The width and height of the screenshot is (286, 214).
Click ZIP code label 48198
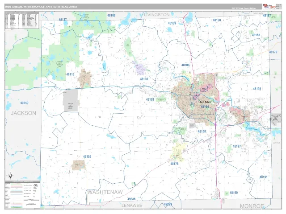coord(257,89)
